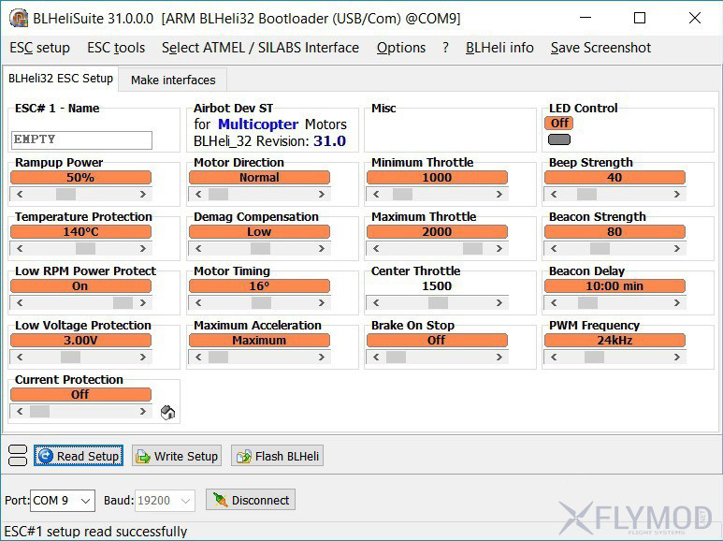Toggle Brake On Stop Off value

point(437,340)
